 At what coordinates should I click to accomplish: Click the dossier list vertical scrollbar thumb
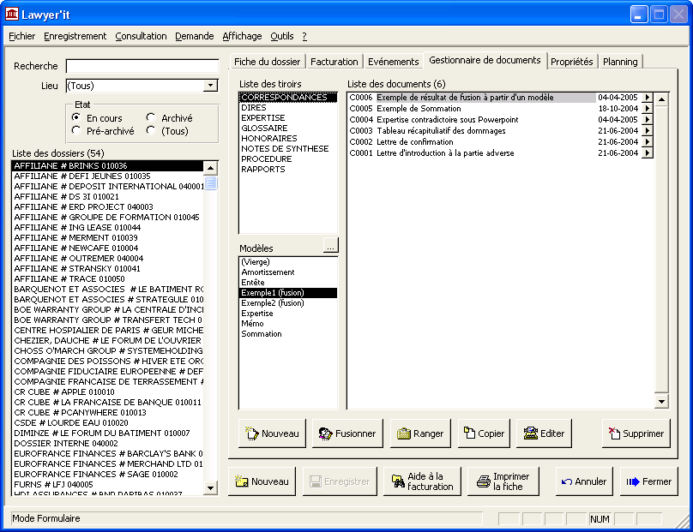tap(210, 182)
